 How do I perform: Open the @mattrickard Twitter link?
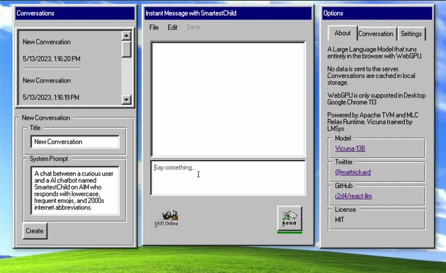(x=353, y=172)
